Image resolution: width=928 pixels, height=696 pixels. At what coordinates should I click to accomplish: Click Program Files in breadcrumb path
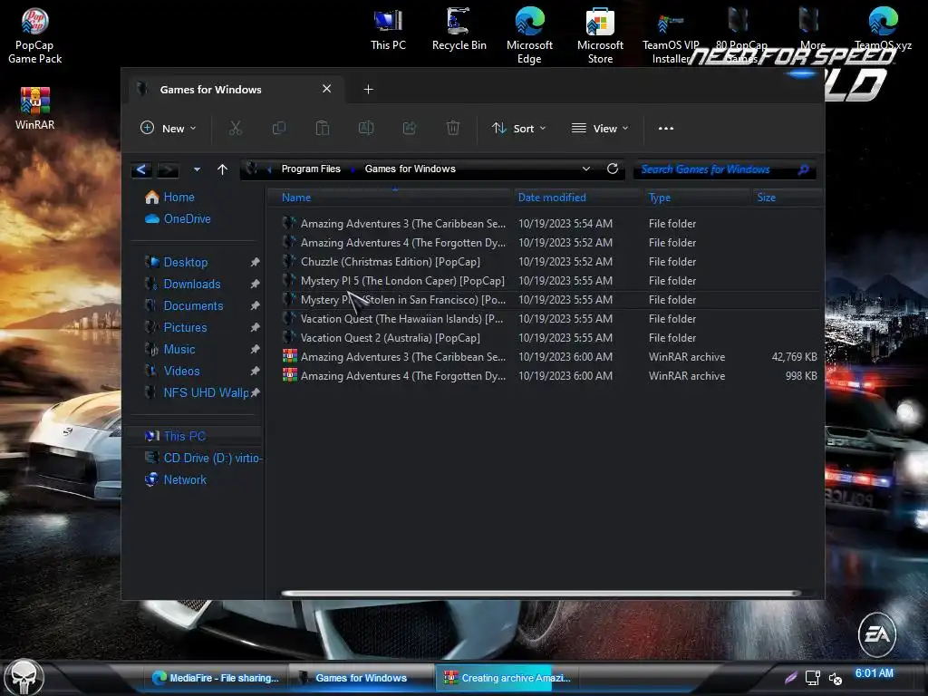tap(311, 169)
